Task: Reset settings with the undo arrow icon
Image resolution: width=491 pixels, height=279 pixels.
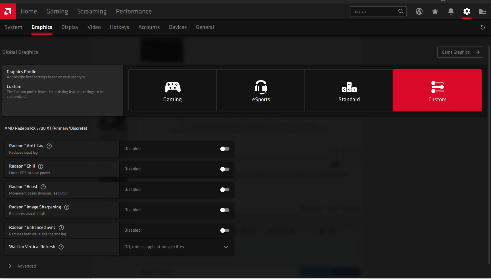Action: tap(482, 27)
